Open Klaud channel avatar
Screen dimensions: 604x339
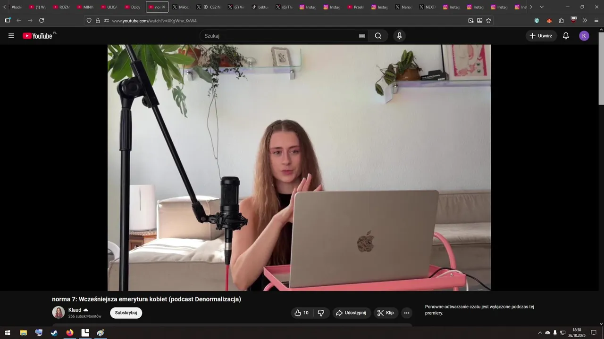tap(59, 312)
